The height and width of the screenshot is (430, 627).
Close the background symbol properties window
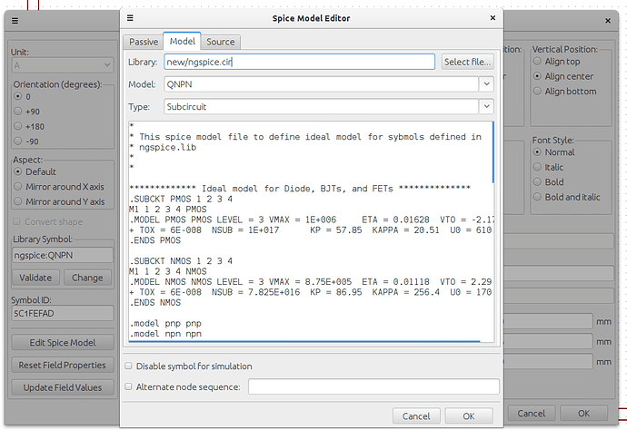pyautogui.click(x=608, y=21)
